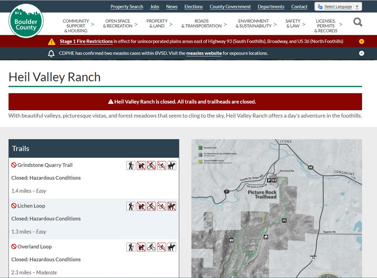The height and width of the screenshot is (278, 377).
Task: Expand the Roads & Transportation chevron
Action: point(225,24)
